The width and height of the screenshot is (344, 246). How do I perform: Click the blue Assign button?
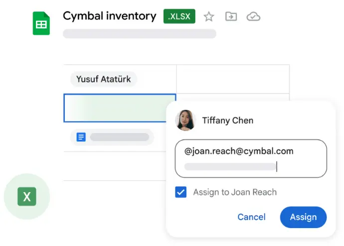(303, 217)
